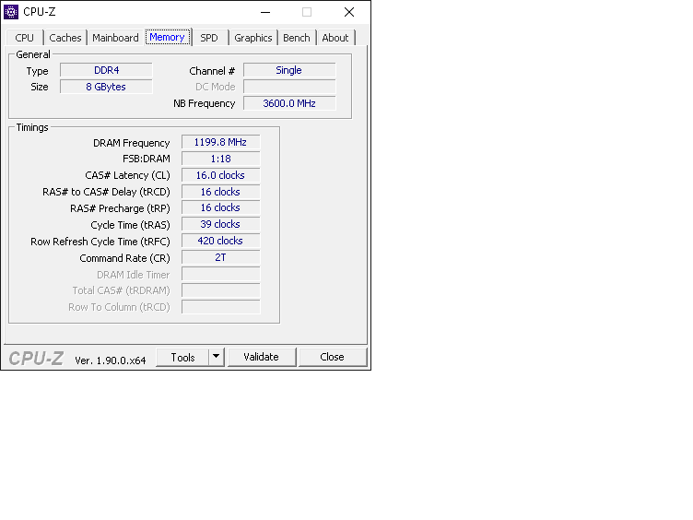Switch to the SPD tab
The width and height of the screenshot is (693, 520).
(x=209, y=38)
